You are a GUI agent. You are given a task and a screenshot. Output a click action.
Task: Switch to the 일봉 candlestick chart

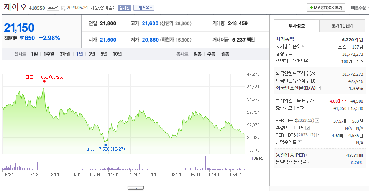[x=197, y=54]
